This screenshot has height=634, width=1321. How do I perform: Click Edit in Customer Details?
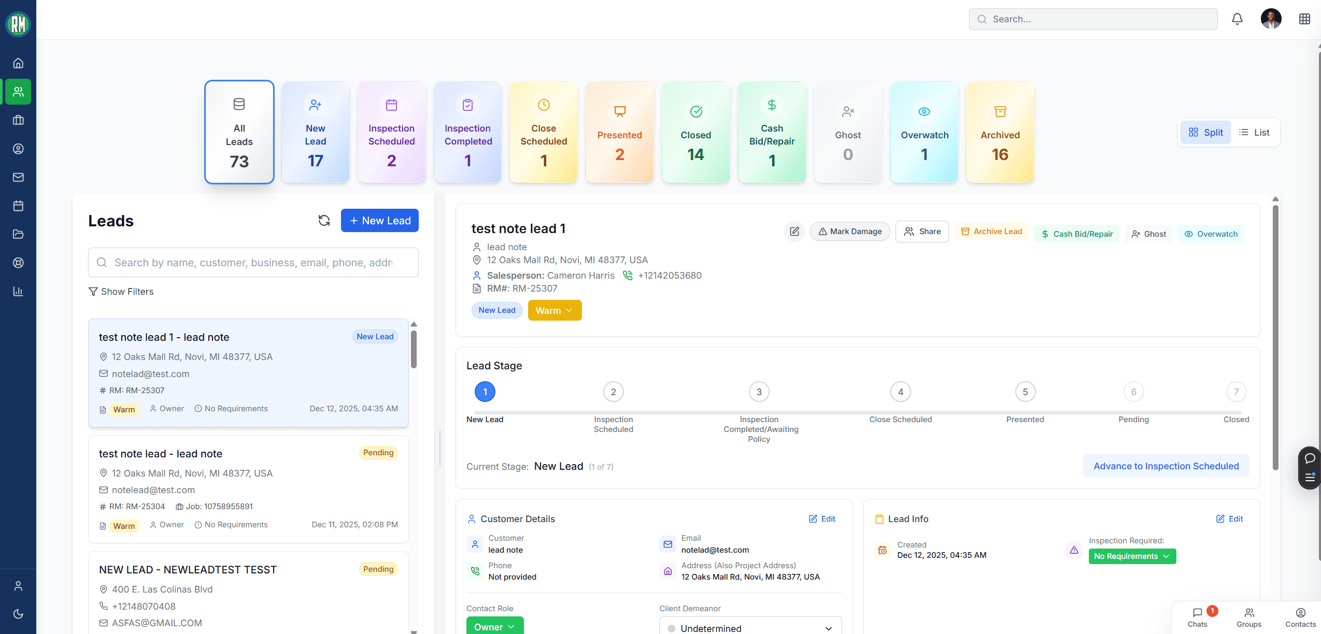point(821,518)
